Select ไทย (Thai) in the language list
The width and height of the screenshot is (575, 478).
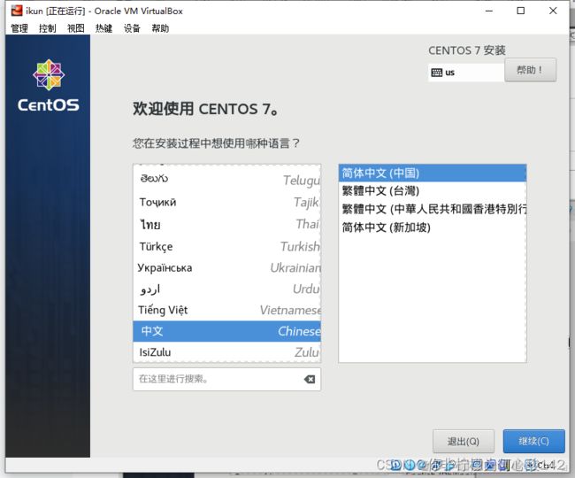(x=227, y=224)
